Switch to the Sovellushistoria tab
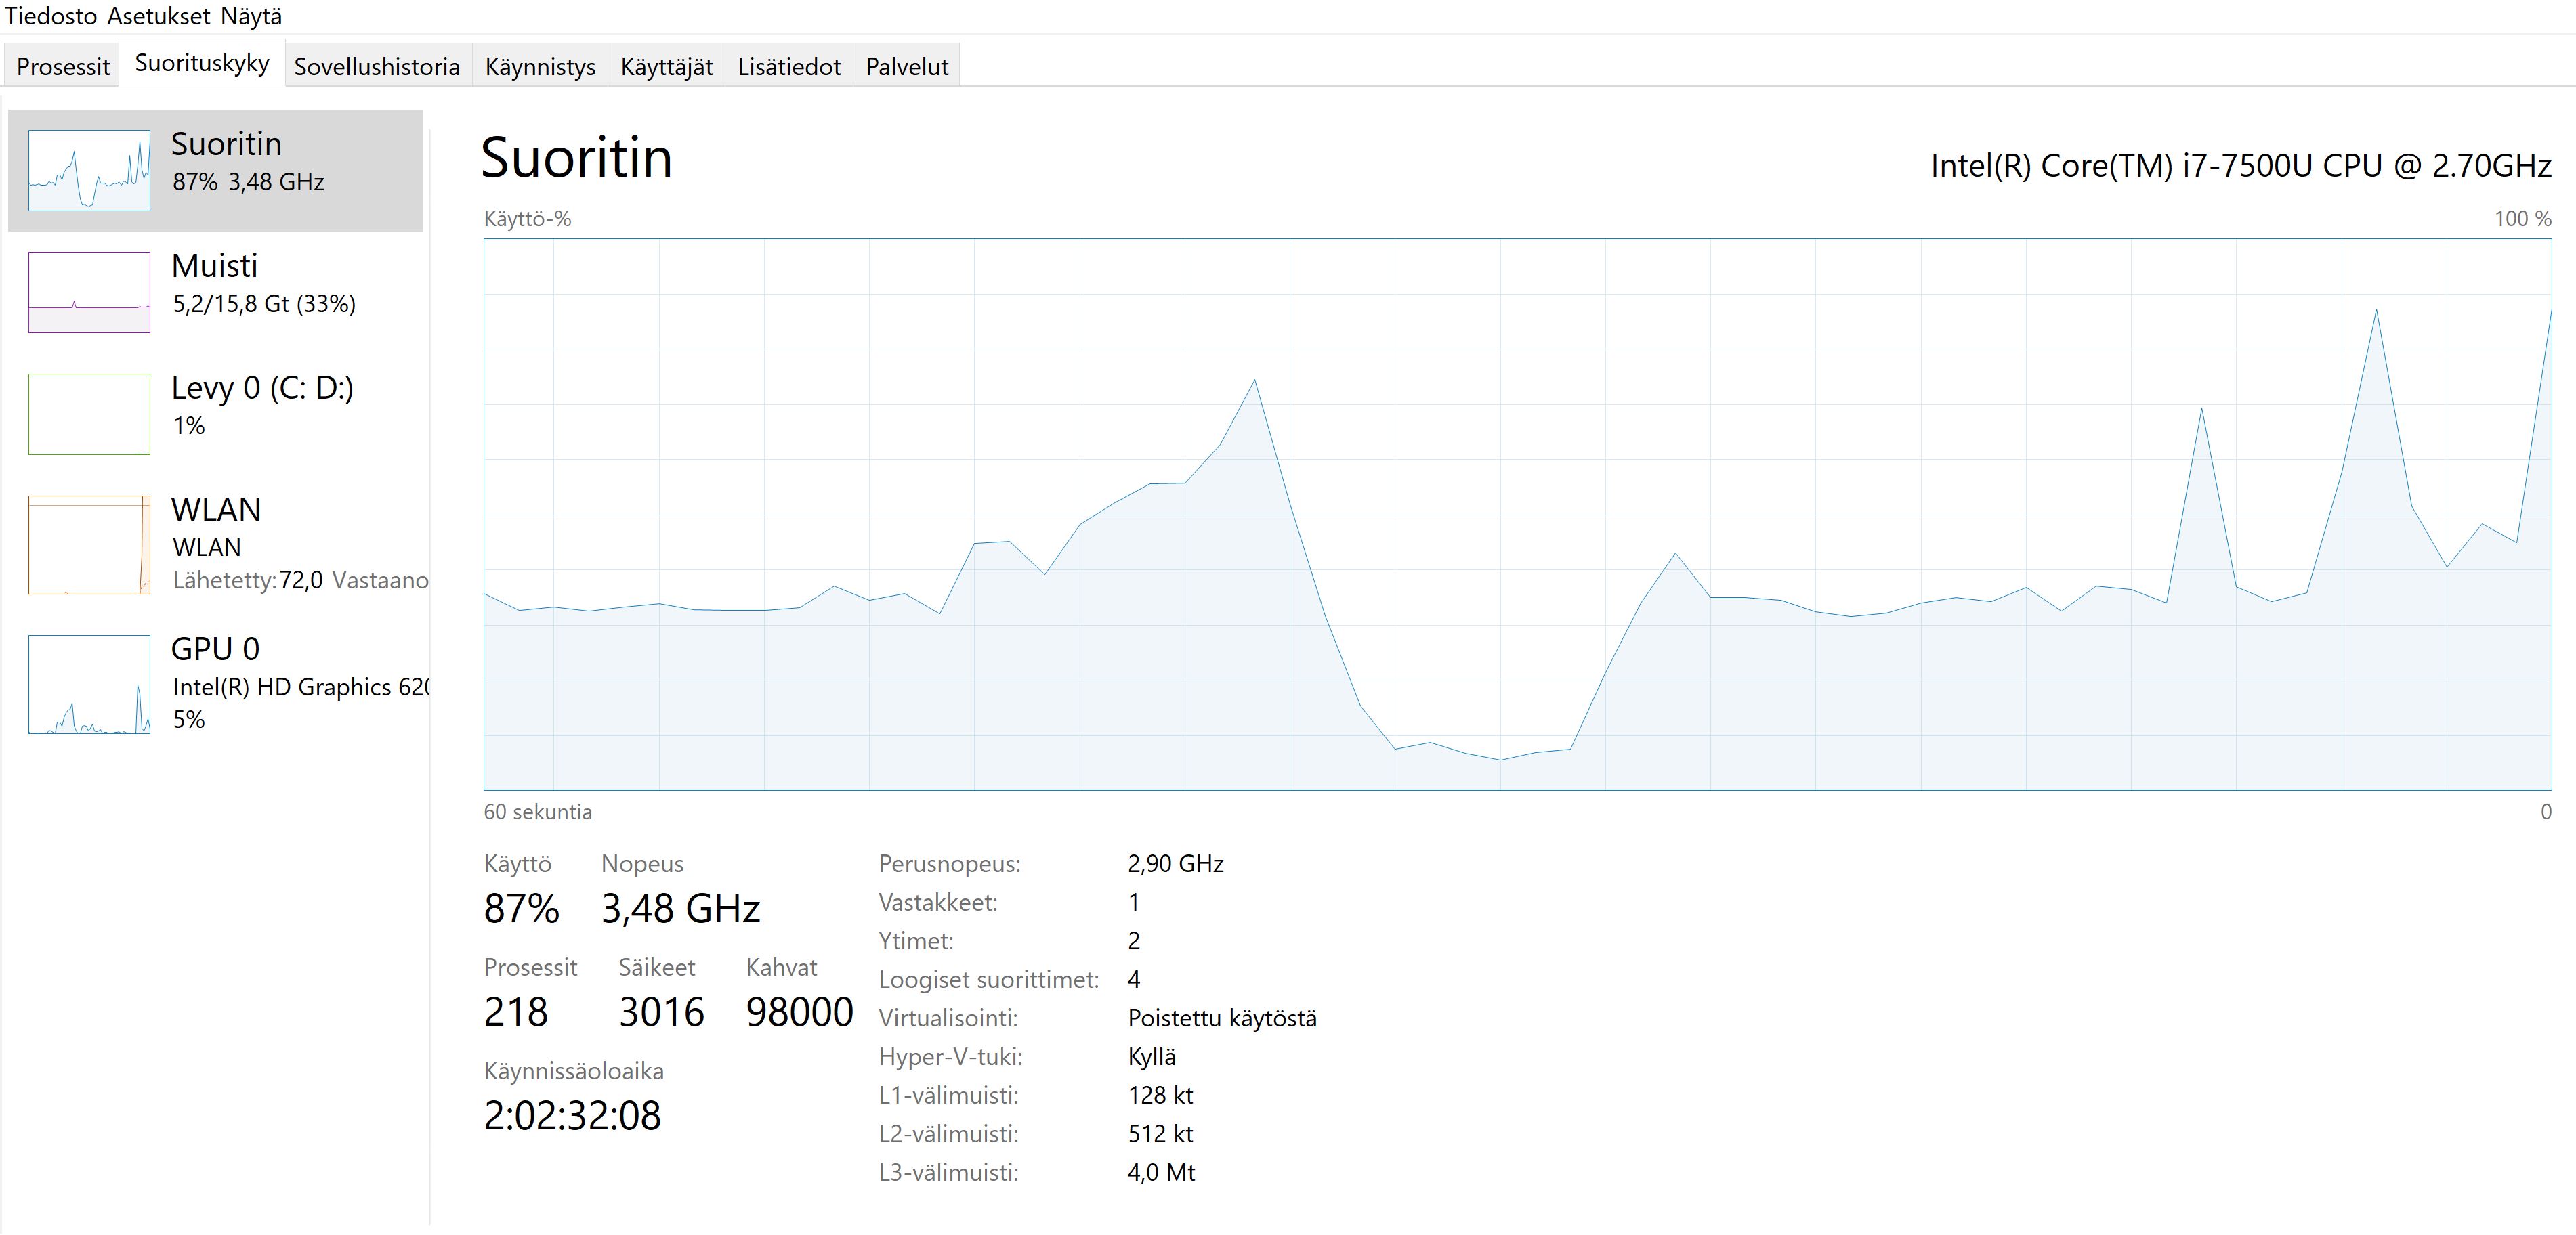 point(377,66)
